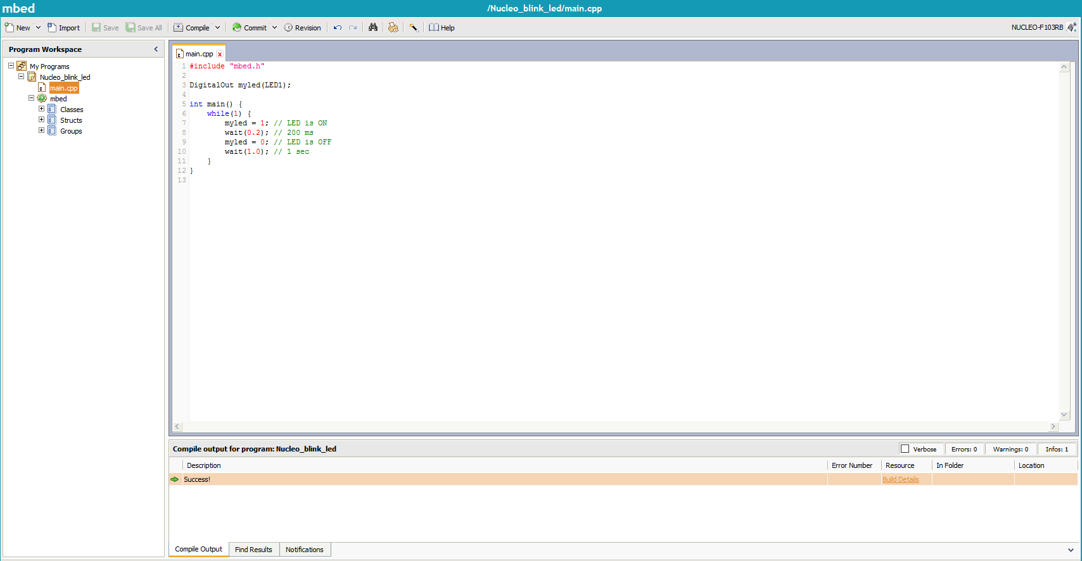The width and height of the screenshot is (1082, 561).
Task: Sort by Description column header
Action: (x=504, y=465)
